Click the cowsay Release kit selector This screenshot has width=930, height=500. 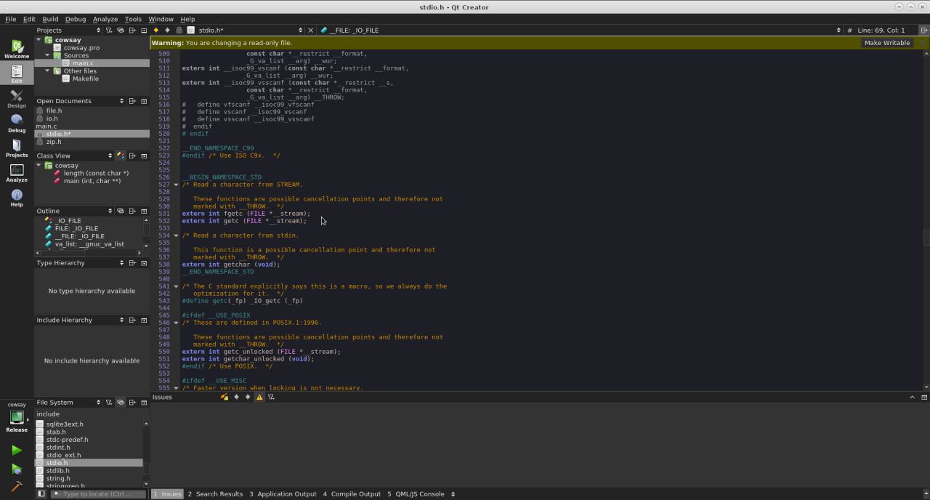pyautogui.click(x=16, y=418)
